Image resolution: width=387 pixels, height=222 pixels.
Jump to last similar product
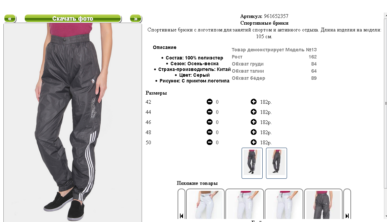coord(347,204)
